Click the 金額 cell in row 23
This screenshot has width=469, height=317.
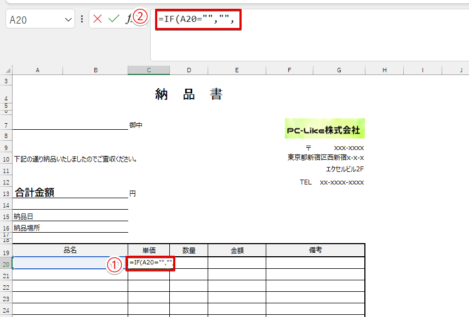click(x=237, y=297)
